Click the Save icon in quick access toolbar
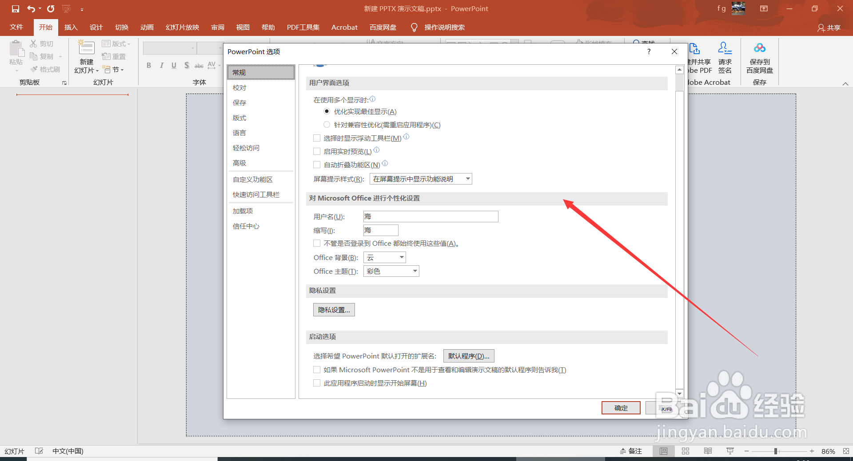853x461 pixels. (16, 8)
